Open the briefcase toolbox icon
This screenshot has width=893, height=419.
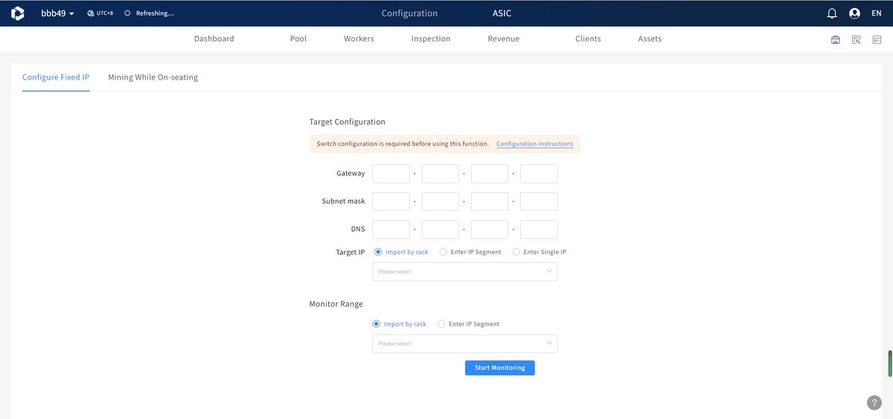click(836, 39)
